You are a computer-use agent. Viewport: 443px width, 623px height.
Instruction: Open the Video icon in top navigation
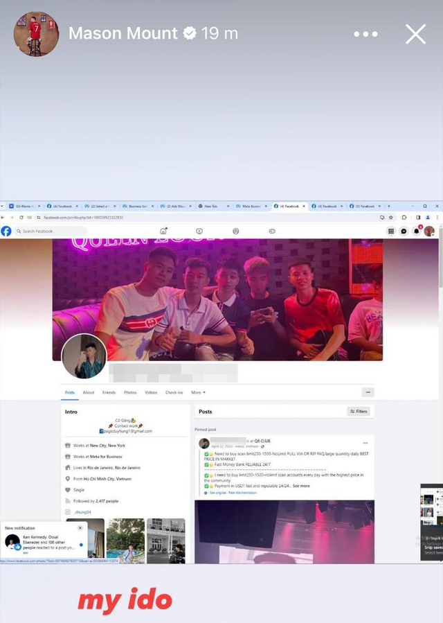pyautogui.click(x=199, y=231)
